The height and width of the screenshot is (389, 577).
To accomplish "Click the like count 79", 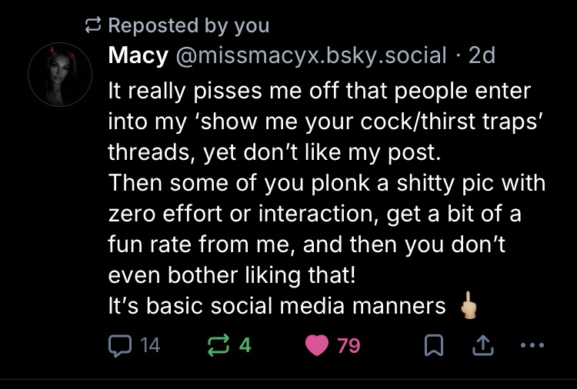I will click(x=349, y=346).
